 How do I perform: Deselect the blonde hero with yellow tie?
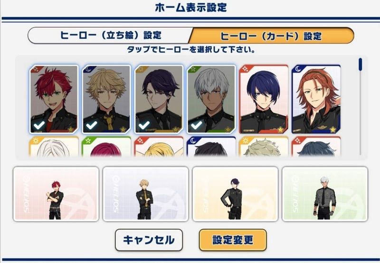[106, 99]
